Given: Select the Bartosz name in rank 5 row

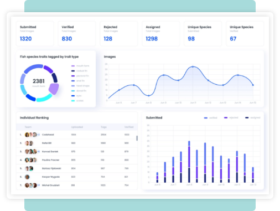Looking at the screenshot, I should 51,168.
